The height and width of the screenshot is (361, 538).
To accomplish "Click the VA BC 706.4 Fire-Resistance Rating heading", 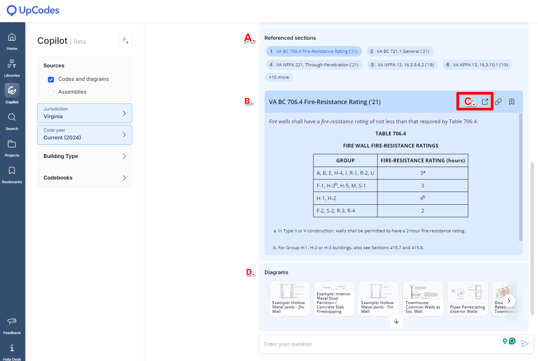I will 325,102.
